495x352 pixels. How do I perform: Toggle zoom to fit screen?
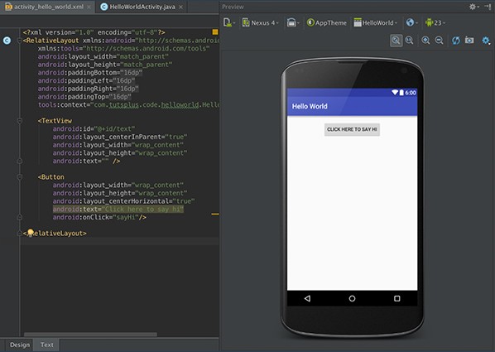396,41
